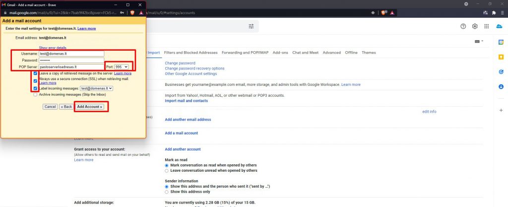The height and width of the screenshot is (207, 508).
Task: Click Brave Rewards triangle in main window
Action: (x=392, y=12)
